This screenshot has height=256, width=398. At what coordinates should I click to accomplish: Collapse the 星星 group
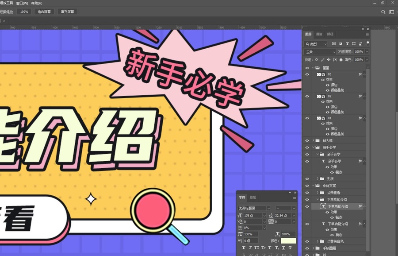[313, 68]
